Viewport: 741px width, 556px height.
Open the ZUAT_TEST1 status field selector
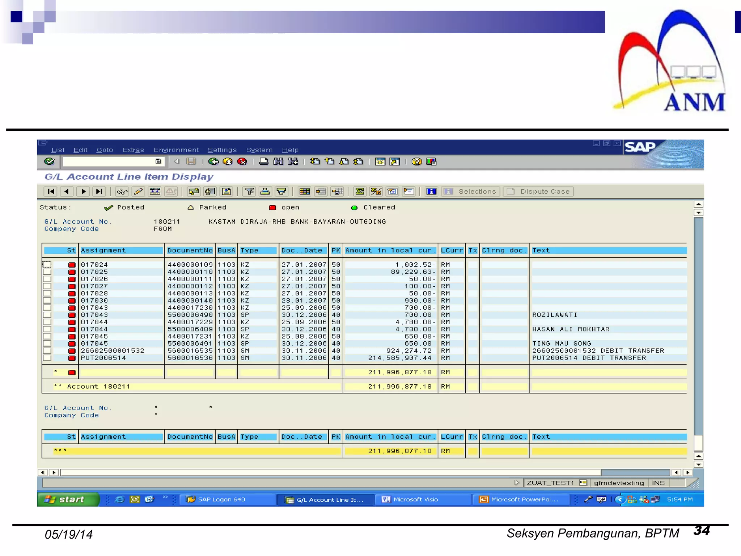click(583, 483)
